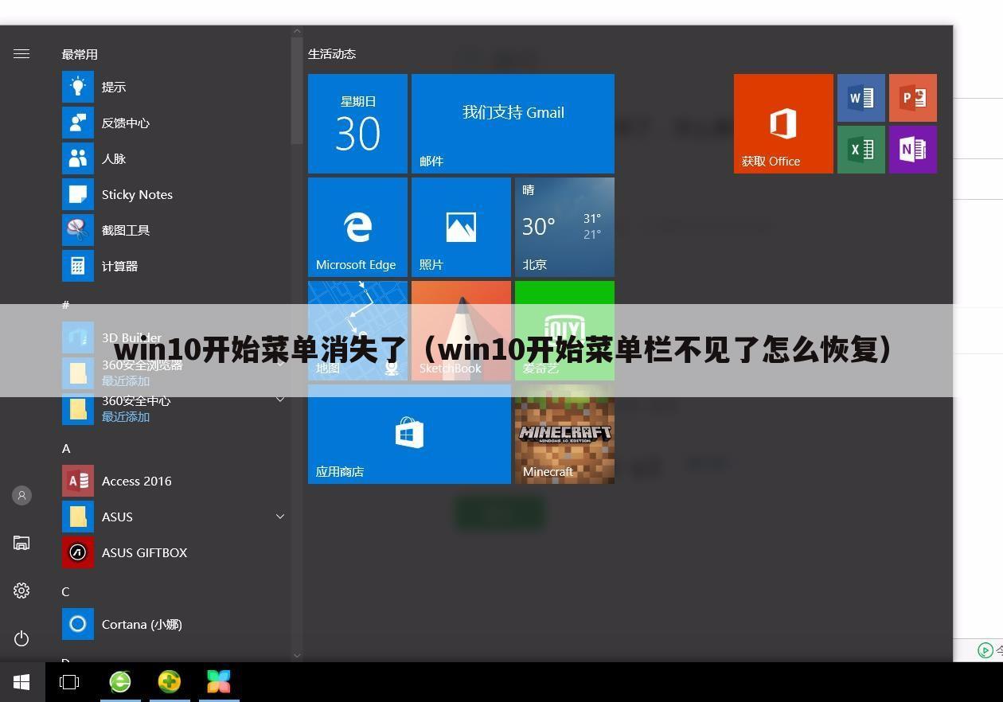Expand the 360安全中心 folder chevron
Viewport: 1003px width, 702px height.
(280, 399)
